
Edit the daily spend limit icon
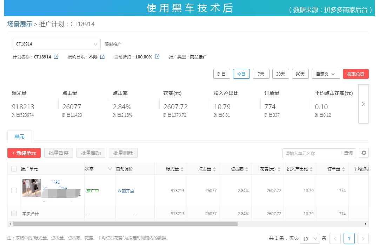(102, 57)
